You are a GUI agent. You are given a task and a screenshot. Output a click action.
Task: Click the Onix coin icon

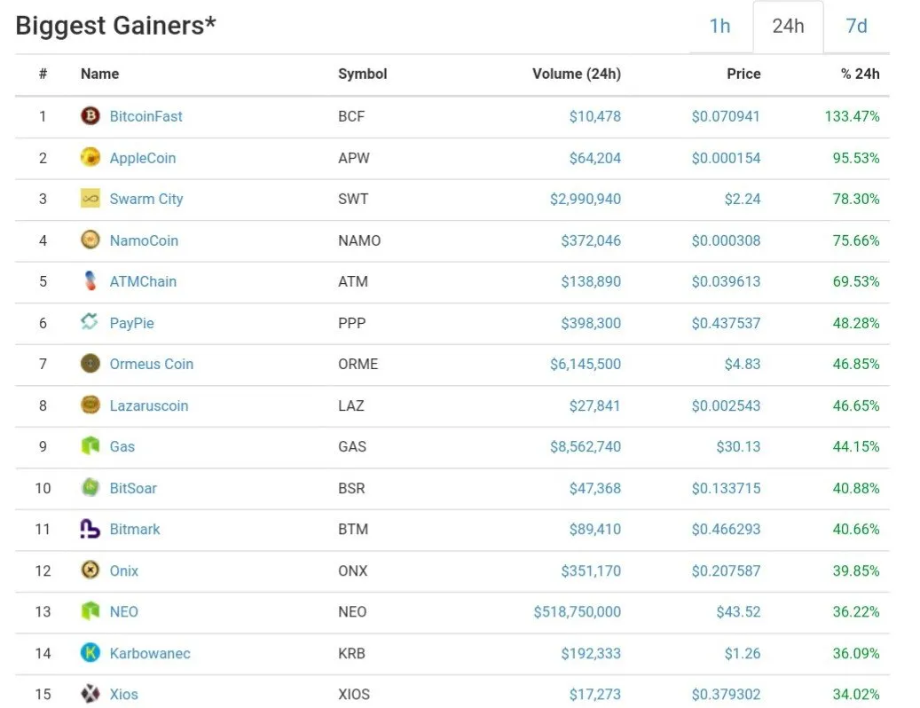(90, 570)
